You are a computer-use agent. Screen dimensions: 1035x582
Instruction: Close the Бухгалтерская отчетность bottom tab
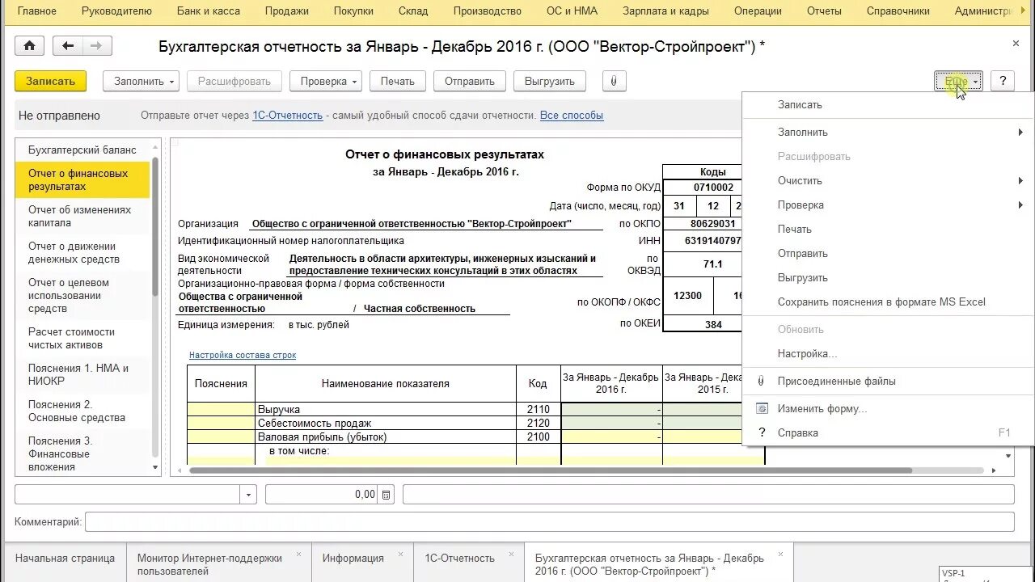pyautogui.click(x=780, y=555)
